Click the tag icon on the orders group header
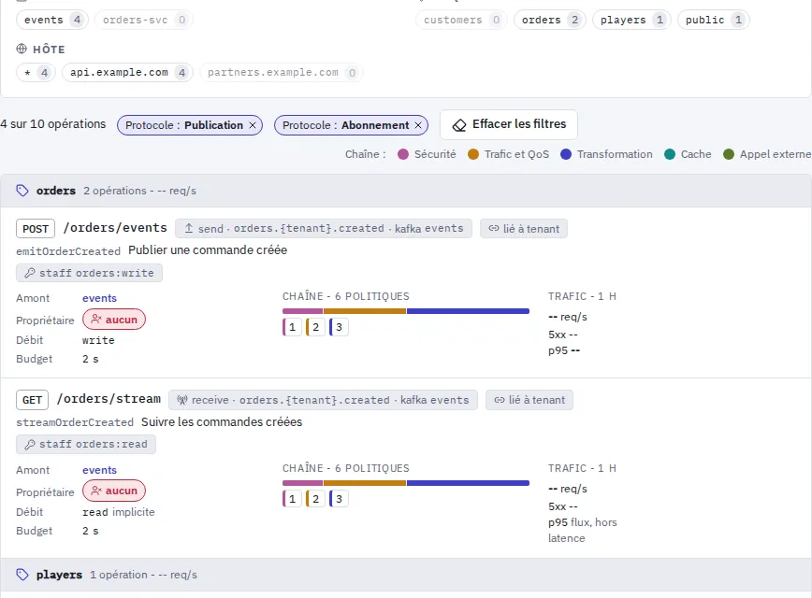Screen dimensions: 812x598 22,191
